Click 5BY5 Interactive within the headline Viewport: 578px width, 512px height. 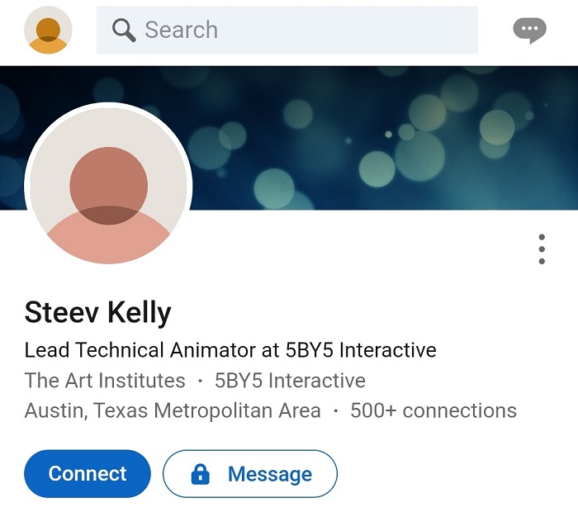tap(361, 350)
